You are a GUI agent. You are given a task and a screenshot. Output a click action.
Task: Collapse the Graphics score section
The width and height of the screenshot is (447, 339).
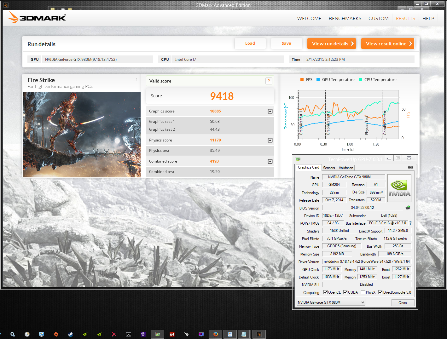point(270,111)
